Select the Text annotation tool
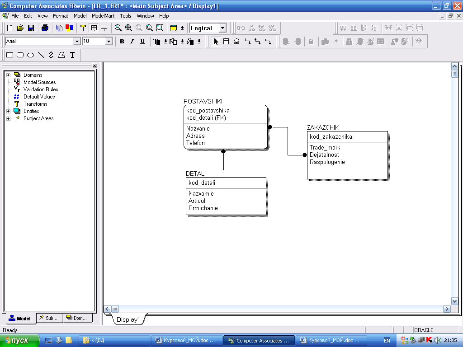Viewport: 463px width, 347px height. [72, 55]
